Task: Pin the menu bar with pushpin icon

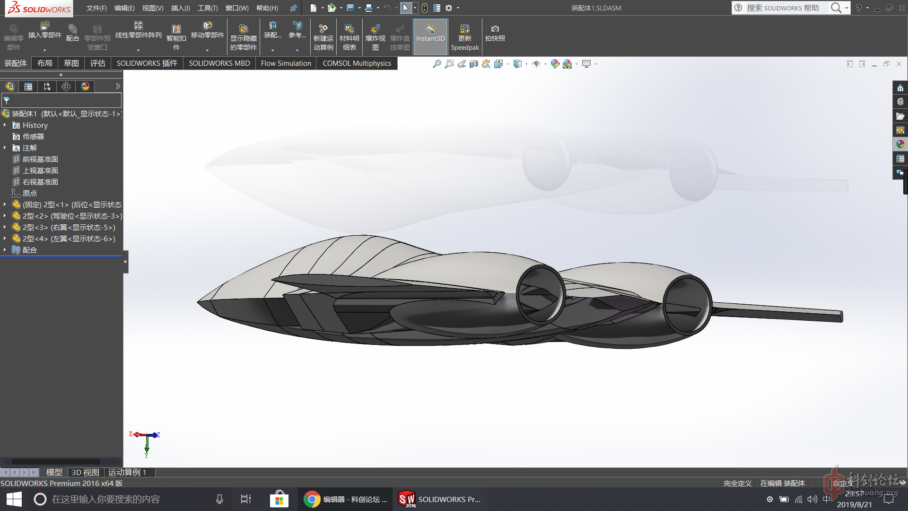Action: point(293,8)
